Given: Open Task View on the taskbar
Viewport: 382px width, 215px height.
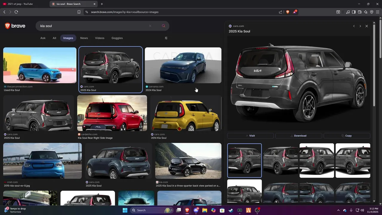Looking at the screenshot, I should pos(178,210).
